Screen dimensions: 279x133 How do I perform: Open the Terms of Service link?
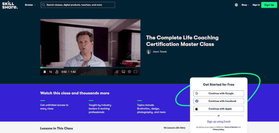231,127
